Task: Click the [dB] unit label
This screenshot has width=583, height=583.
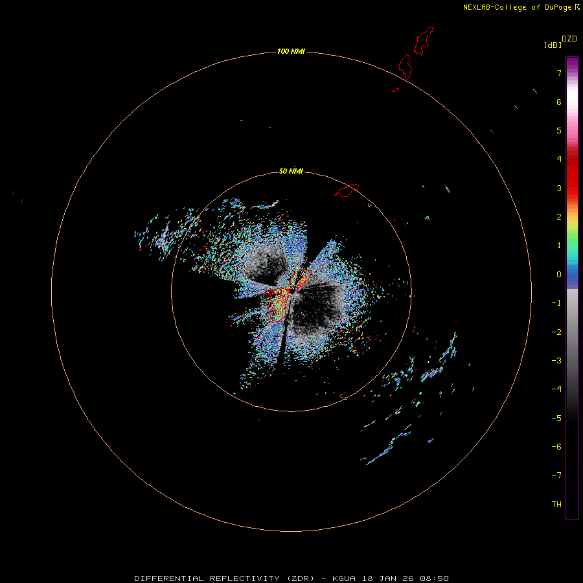Action: click(x=553, y=45)
